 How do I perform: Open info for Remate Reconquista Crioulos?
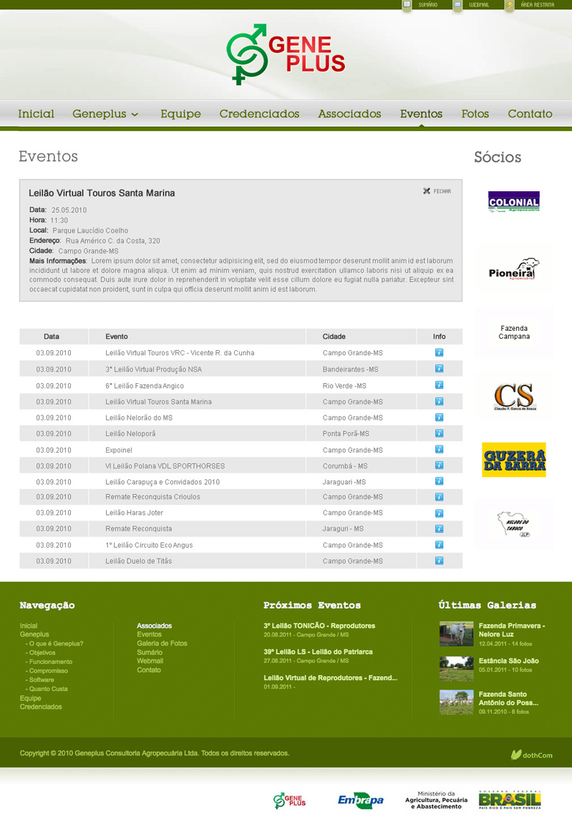click(439, 497)
